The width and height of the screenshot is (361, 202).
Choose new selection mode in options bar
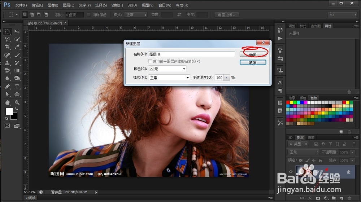tap(25, 14)
